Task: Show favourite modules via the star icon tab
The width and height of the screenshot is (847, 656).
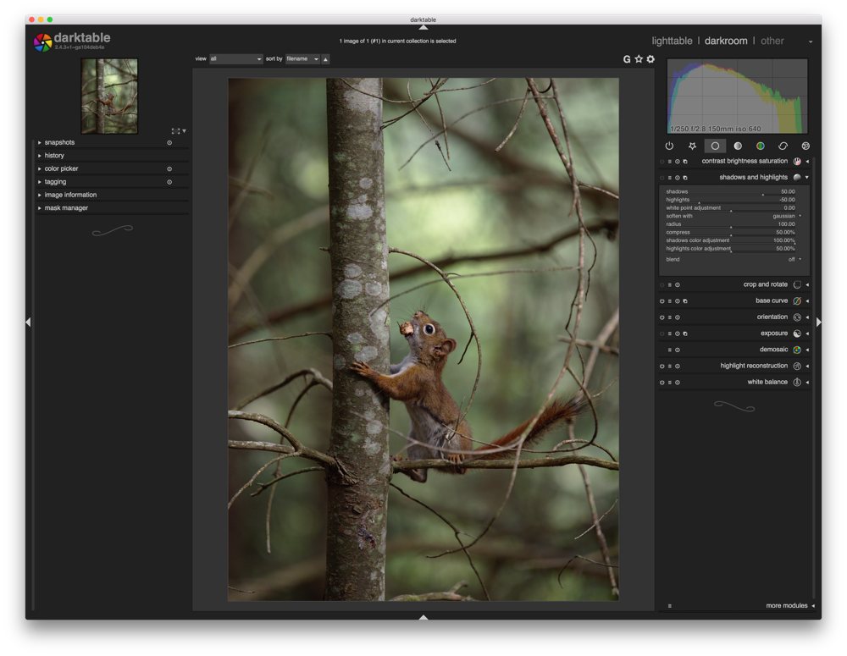Action: click(x=692, y=146)
